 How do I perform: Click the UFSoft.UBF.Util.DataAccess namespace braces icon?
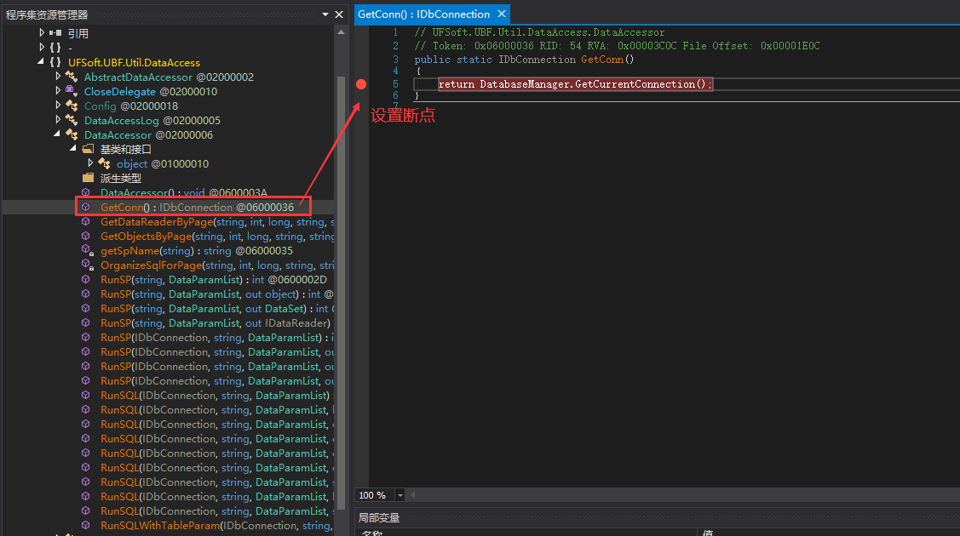pyautogui.click(x=55, y=63)
